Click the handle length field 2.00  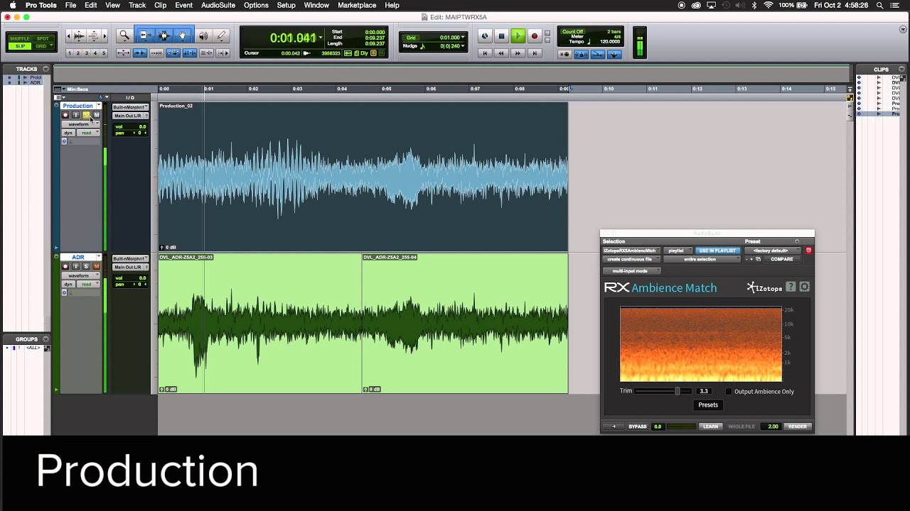[772, 427]
